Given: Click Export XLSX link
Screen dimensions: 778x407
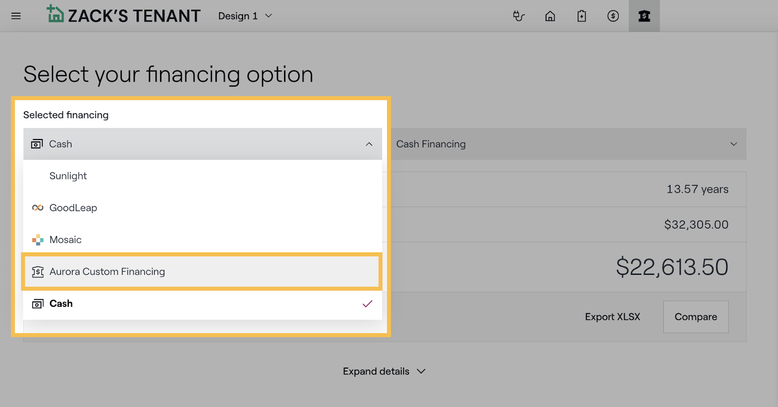Looking at the screenshot, I should [612, 317].
